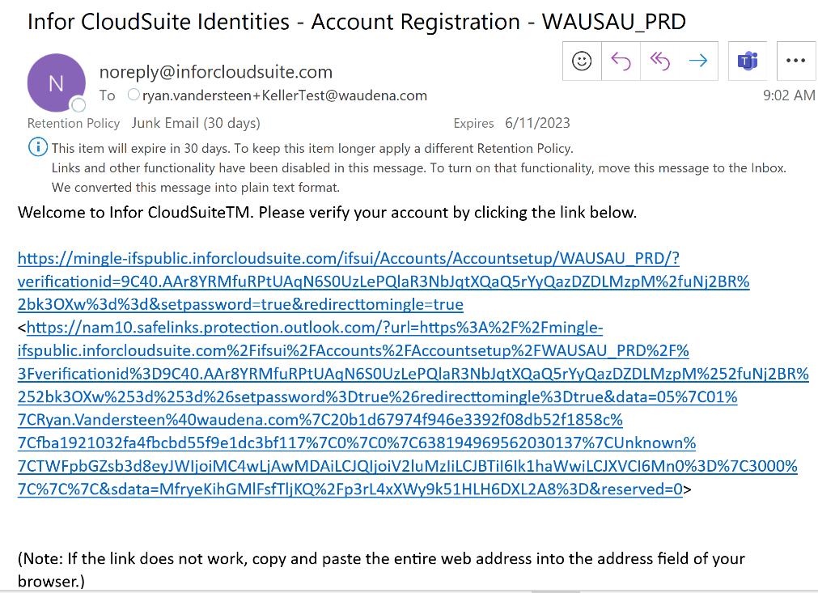The image size is (818, 593).
Task: Click the smiley react emoji icon
Action: coord(582,61)
